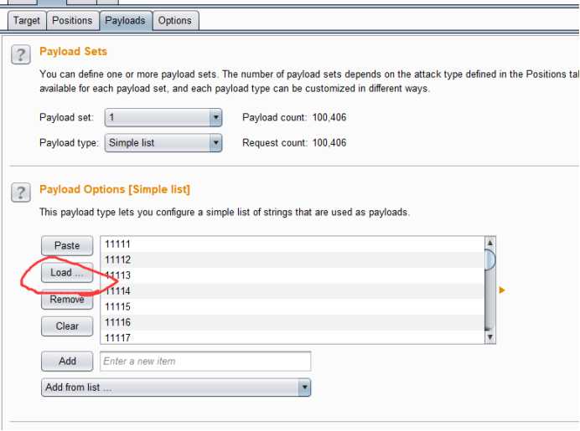The image size is (580, 431).
Task: Select payload item 11115
Action: pos(293,306)
